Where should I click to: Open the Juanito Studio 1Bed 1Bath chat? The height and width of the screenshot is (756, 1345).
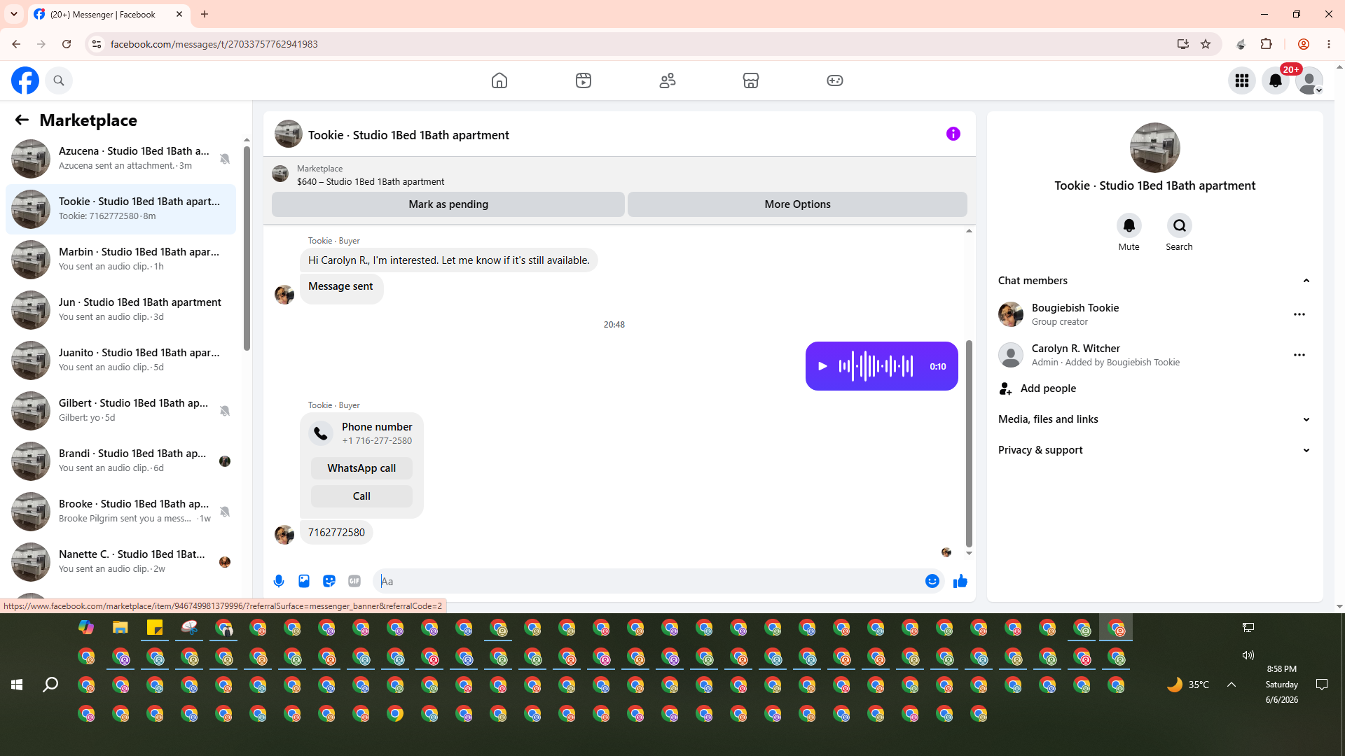(x=120, y=360)
